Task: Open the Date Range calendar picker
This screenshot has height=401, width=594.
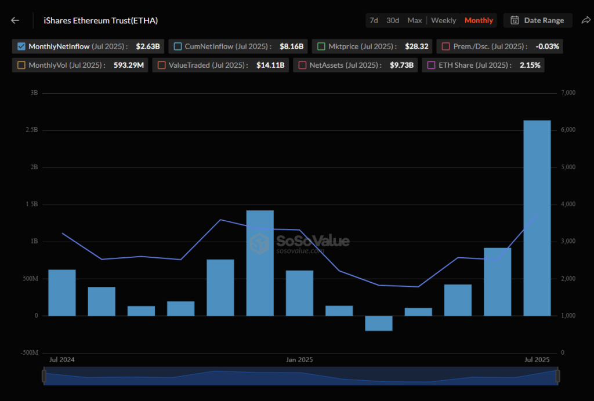Action: coord(537,20)
